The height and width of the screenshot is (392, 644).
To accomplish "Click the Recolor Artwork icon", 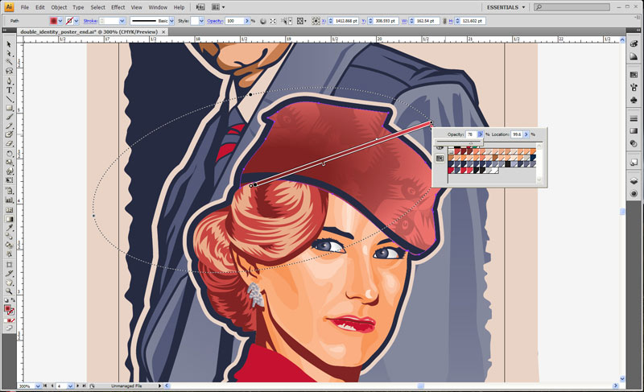I will [x=263, y=21].
